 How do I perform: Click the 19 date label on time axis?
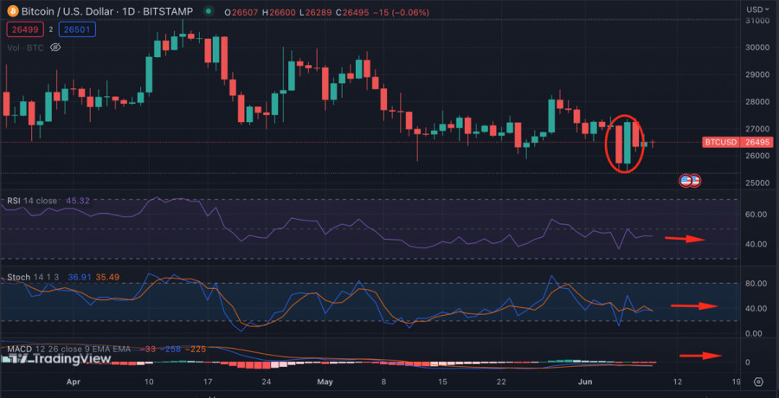(737, 382)
